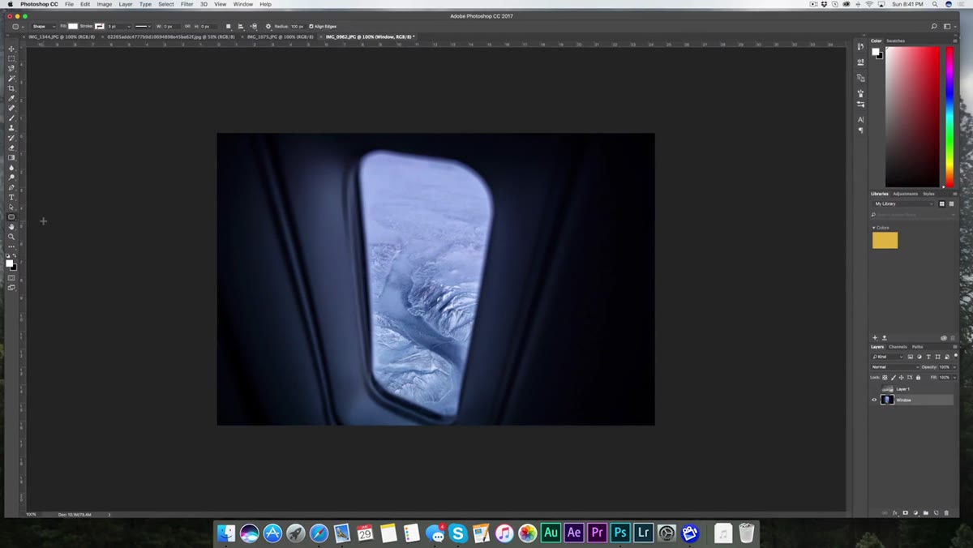Click the Radius input field
The width and height of the screenshot is (973, 548).
coord(297,26)
